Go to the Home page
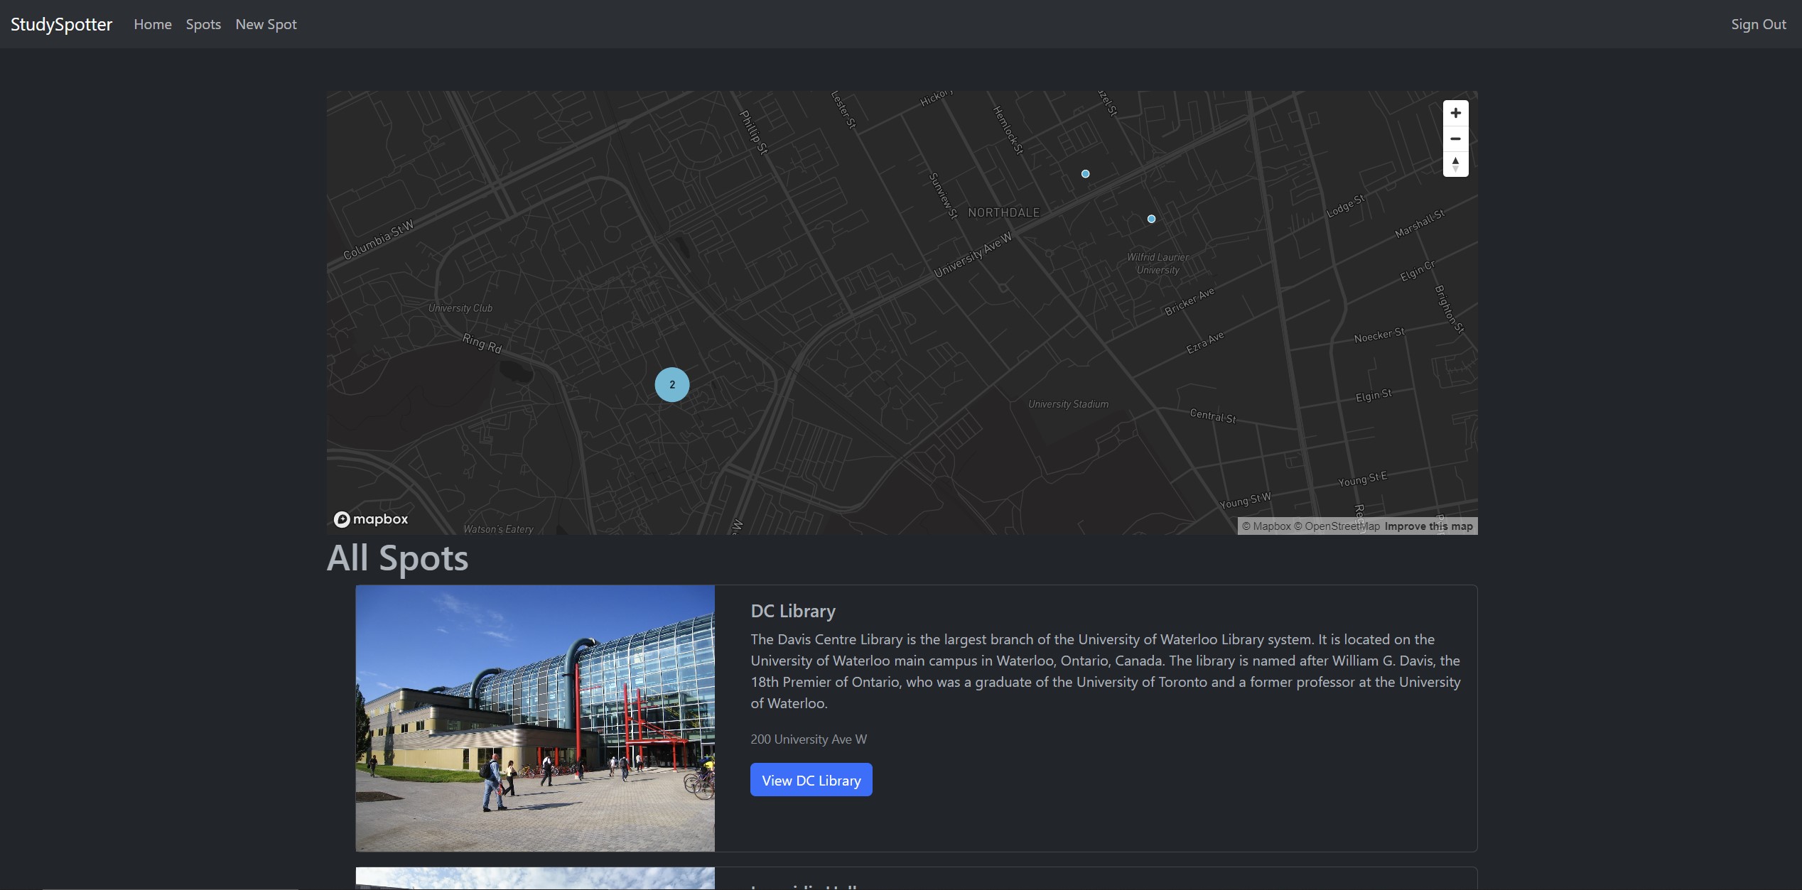1802x890 pixels. click(x=153, y=24)
